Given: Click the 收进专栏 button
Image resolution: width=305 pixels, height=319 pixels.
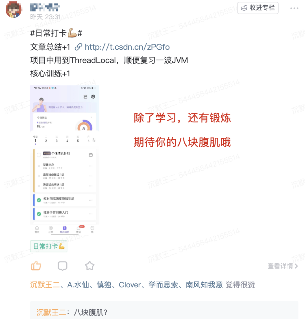Looking at the screenshot, I should [258, 8].
